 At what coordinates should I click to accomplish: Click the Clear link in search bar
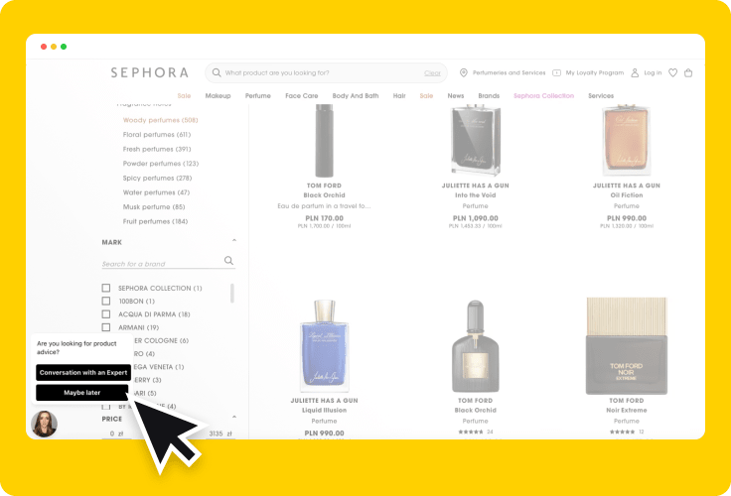point(432,73)
